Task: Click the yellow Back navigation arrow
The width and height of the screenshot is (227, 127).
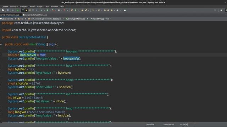Action: pos(112,10)
